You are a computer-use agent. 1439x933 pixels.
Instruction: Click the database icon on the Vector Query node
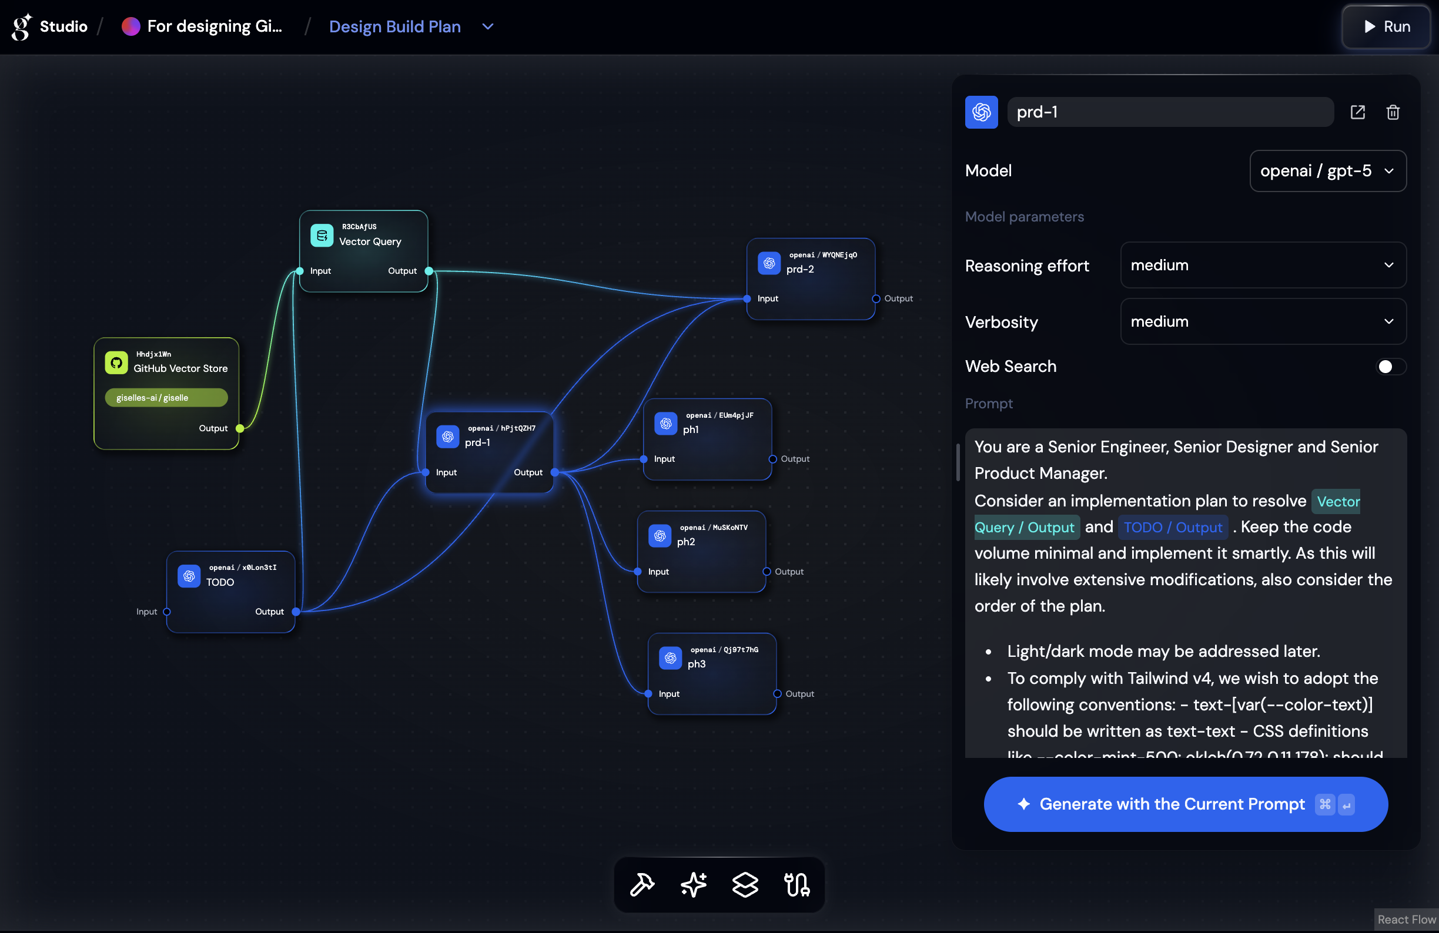pos(322,236)
